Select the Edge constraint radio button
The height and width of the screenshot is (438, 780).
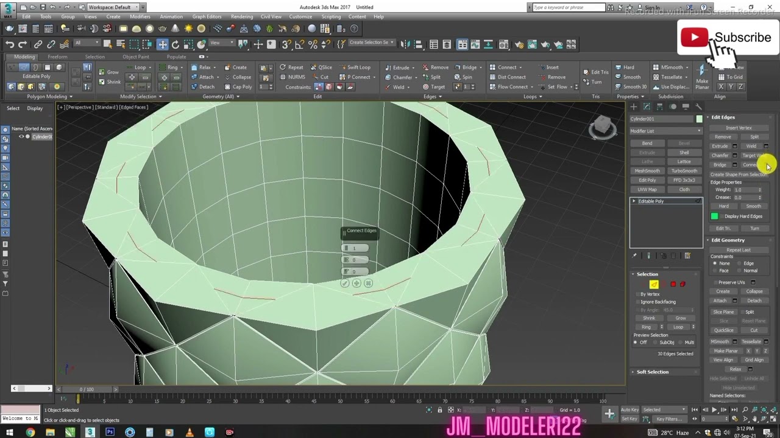(740, 263)
